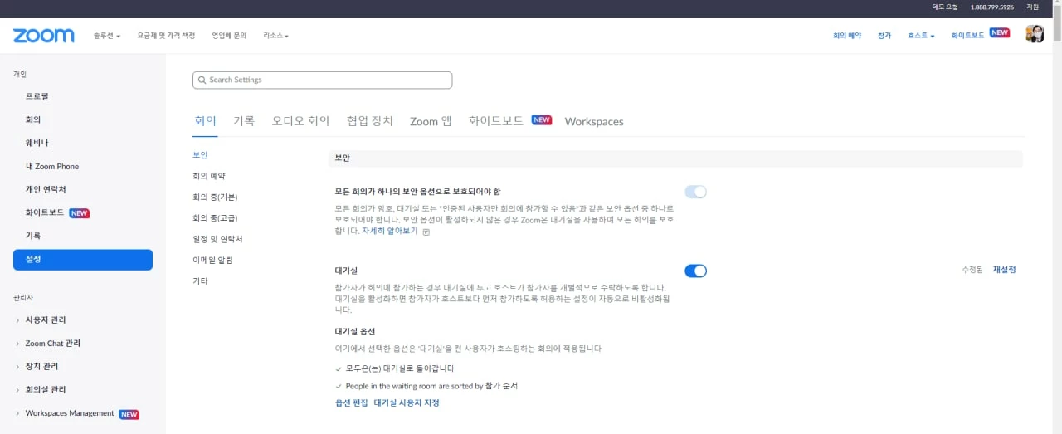
Task: Click the 영업에 문의 link
Action: point(229,37)
